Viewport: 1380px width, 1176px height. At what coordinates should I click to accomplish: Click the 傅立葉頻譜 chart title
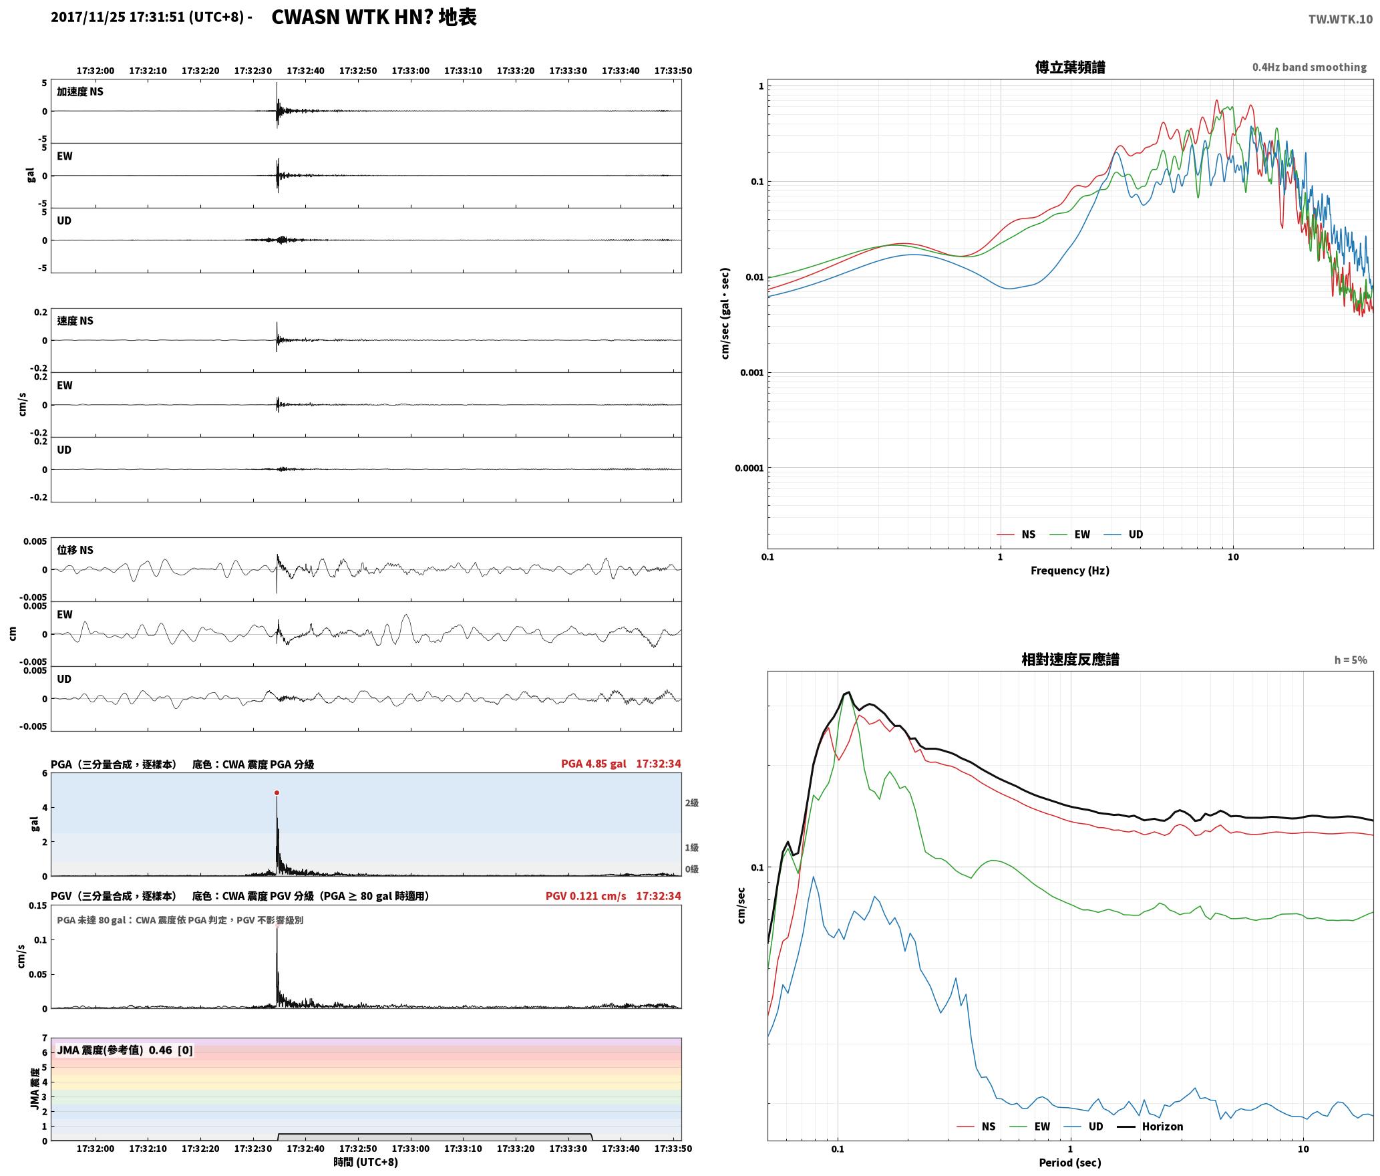(1069, 67)
